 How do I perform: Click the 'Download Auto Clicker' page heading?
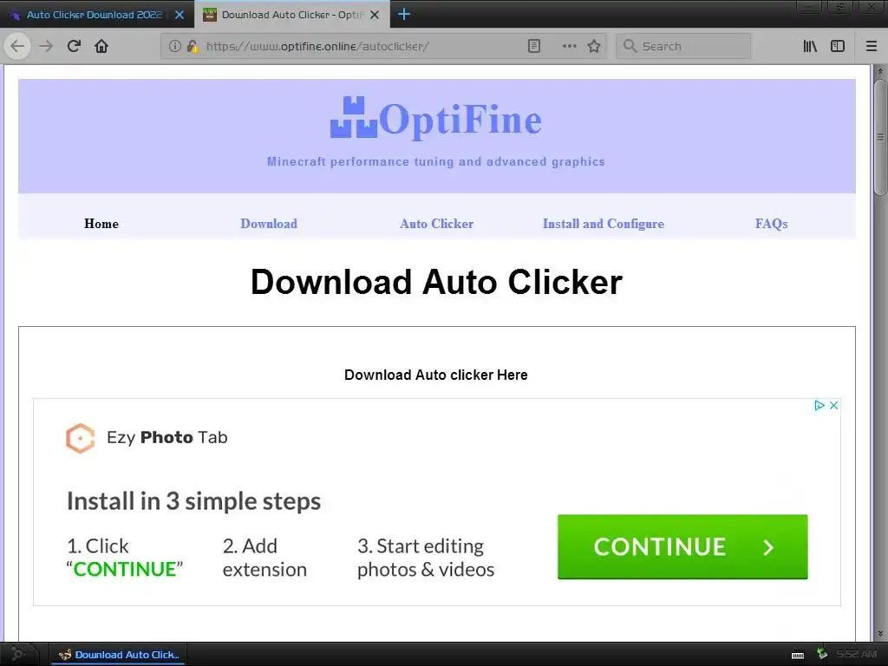436,282
